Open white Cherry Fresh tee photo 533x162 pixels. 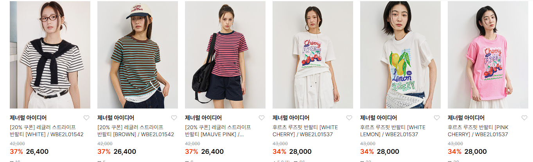click(x=313, y=55)
